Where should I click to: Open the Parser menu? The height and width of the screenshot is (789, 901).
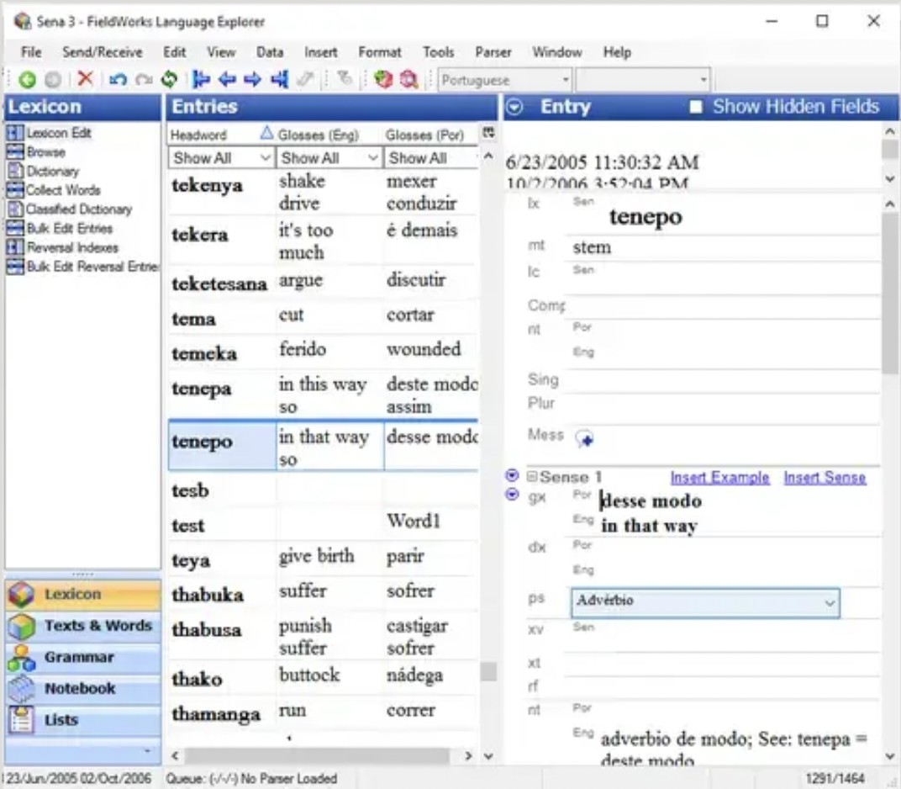[x=493, y=52]
